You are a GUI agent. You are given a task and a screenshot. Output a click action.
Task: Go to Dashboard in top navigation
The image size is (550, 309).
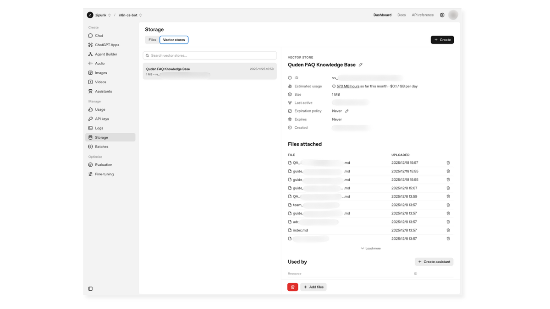tap(382, 15)
